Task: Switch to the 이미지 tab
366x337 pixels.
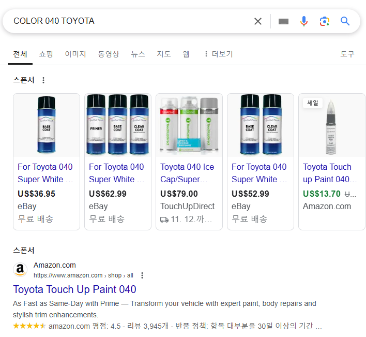Action: click(x=75, y=54)
